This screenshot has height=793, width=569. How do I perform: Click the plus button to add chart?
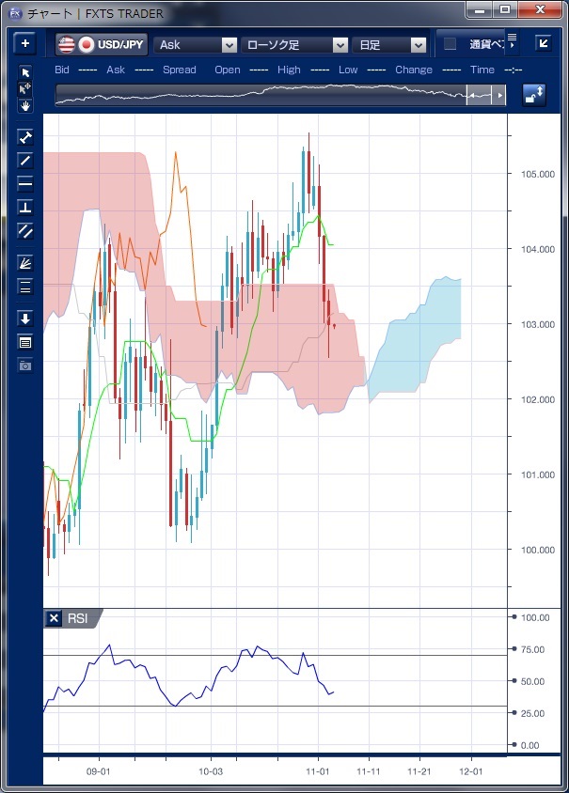point(24,43)
